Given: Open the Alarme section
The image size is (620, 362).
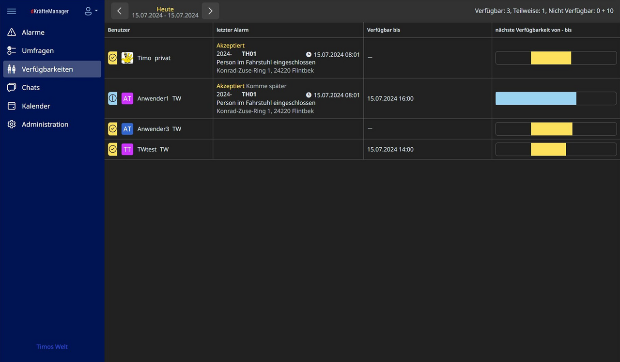Looking at the screenshot, I should click(x=33, y=32).
